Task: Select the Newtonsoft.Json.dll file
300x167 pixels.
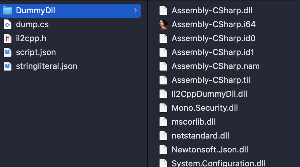Action: pos(210,150)
